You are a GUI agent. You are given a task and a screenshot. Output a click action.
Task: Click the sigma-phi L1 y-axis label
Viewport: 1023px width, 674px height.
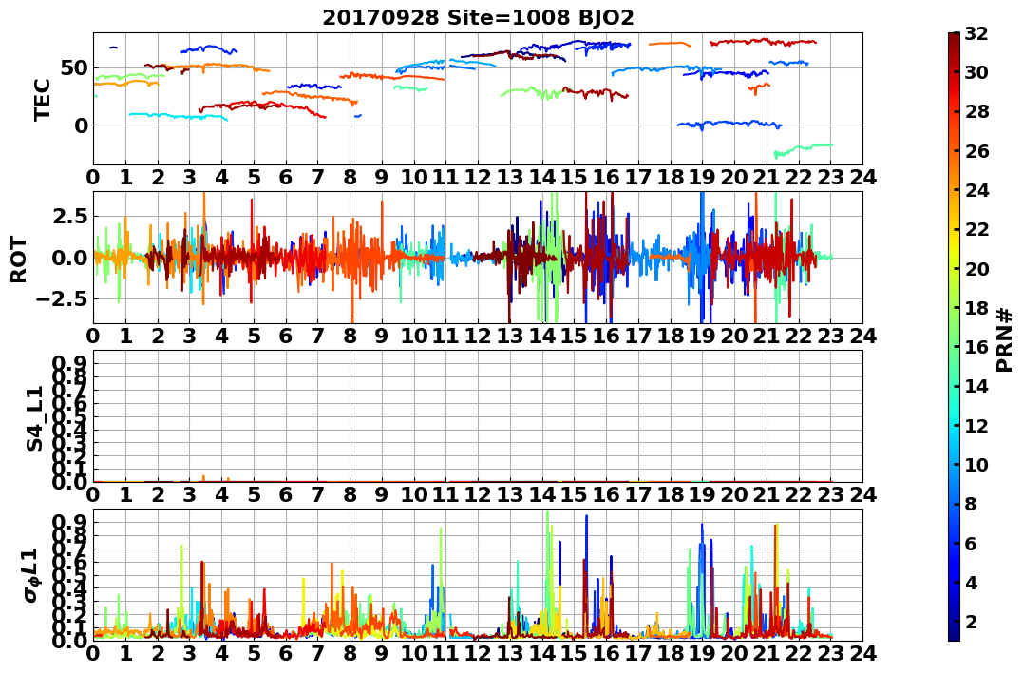[30, 576]
